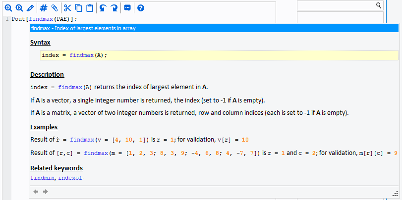Click the clipboard paste icon
Image resolution: width=402 pixels, height=200 pixels.
[90, 8]
